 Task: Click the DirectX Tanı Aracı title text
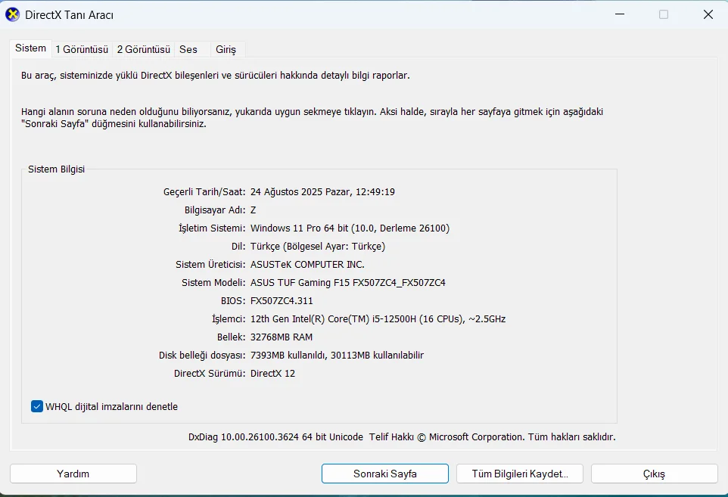click(x=69, y=15)
